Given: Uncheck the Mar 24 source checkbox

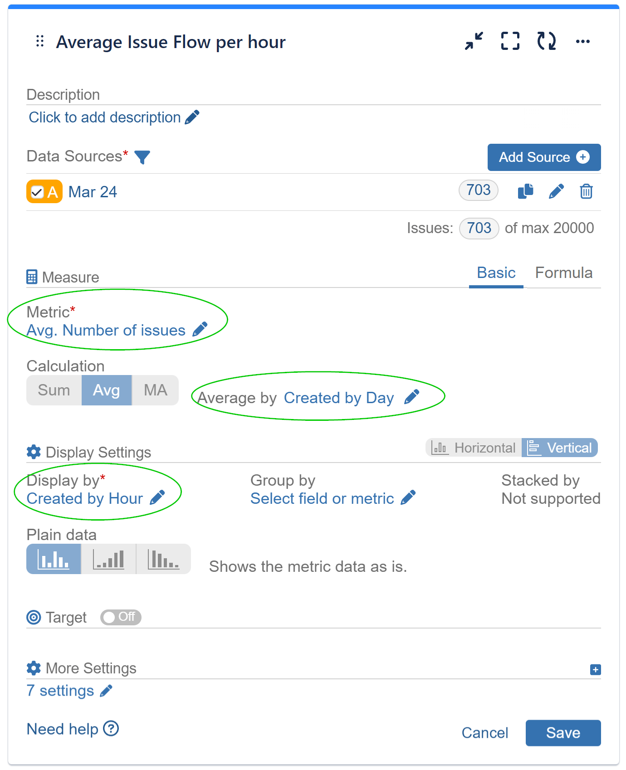Looking at the screenshot, I should (x=36, y=191).
